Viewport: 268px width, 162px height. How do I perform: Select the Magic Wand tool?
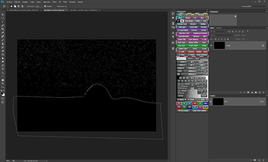click(x=3, y=25)
